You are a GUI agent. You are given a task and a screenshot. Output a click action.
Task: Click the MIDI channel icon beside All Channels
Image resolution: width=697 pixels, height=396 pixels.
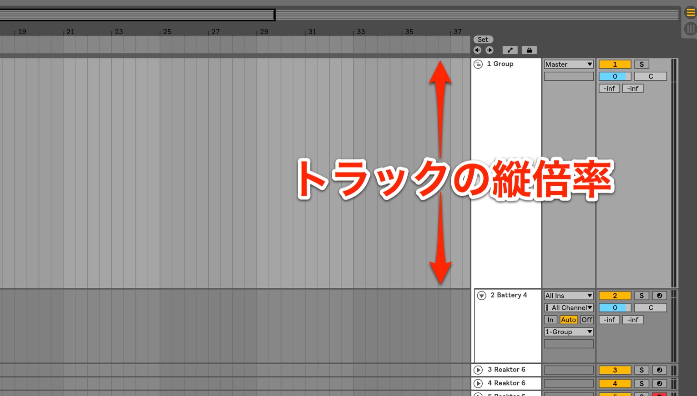[547, 308]
